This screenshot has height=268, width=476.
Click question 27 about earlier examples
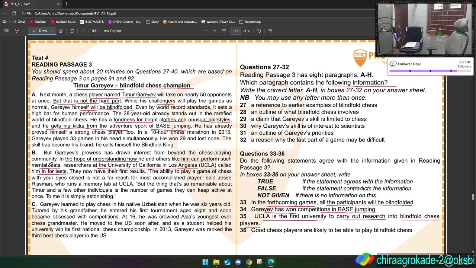tap(308, 105)
